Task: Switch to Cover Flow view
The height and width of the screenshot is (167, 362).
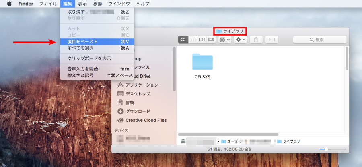Action: [211, 40]
